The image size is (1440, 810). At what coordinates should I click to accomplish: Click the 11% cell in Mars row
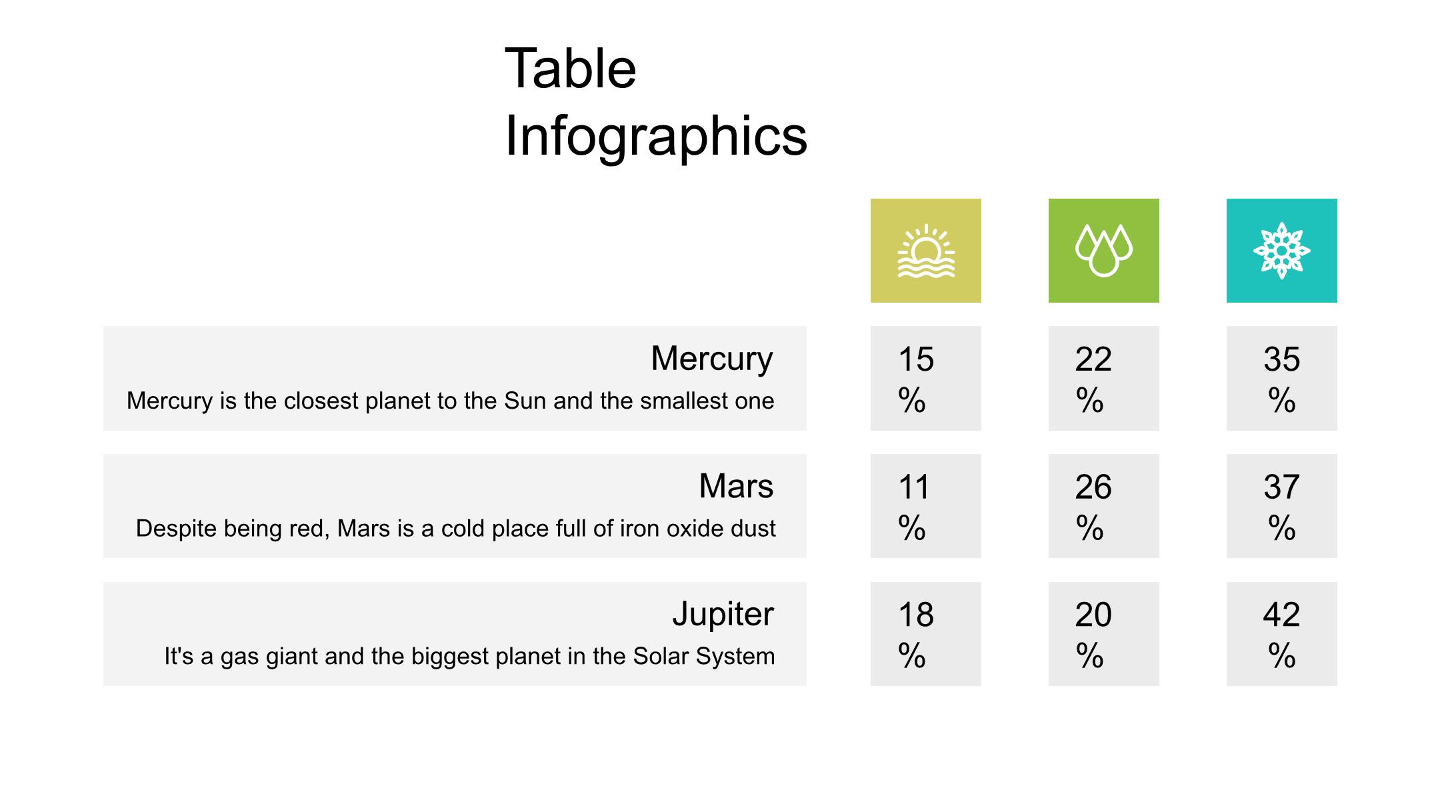925,506
